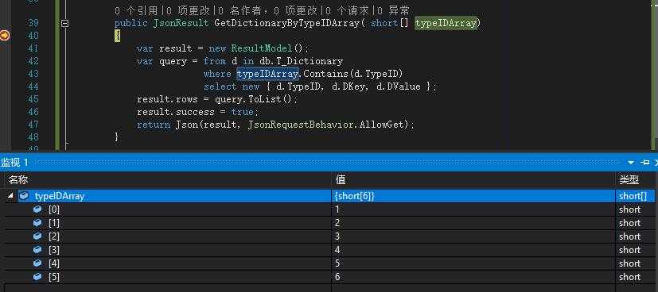658x292 pixels.
Task: Select the 监视 1 panel title tab
Action: (14, 163)
